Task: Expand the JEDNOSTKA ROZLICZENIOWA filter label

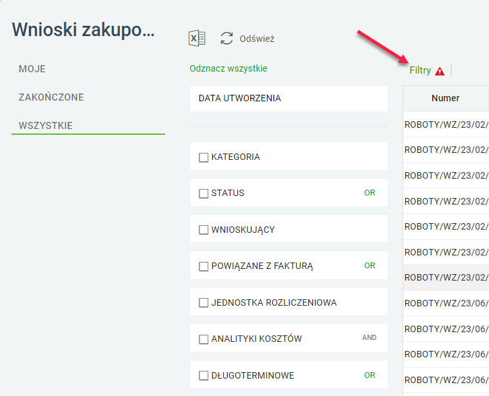Action: (274, 302)
